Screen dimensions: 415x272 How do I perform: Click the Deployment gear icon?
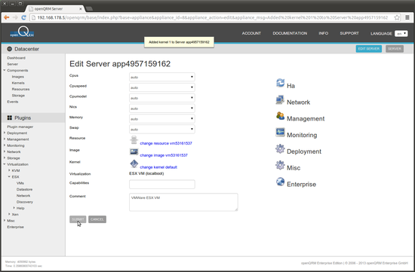pyautogui.click(x=280, y=148)
